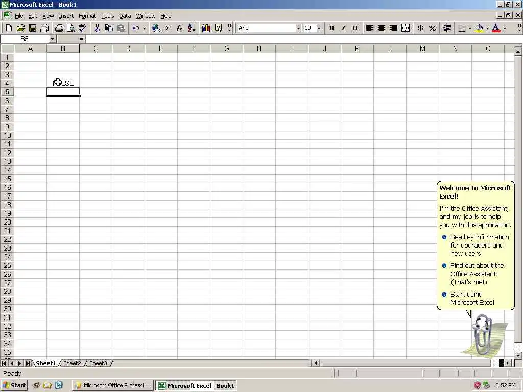Open the Edit menu
523x392 pixels.
33,16
